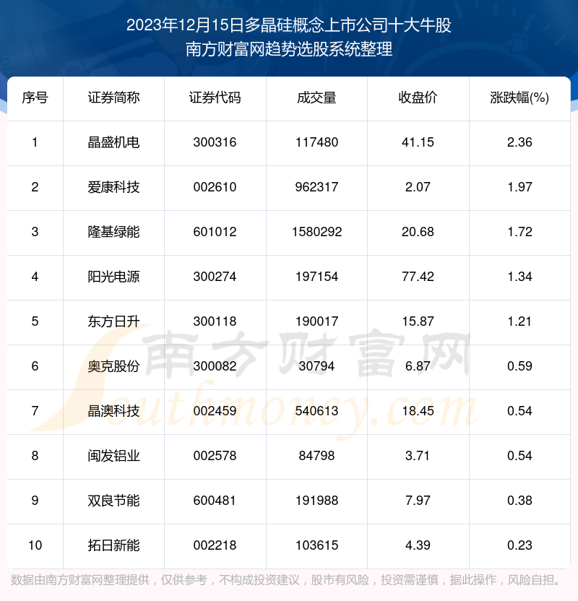Click closing price 2.07

(x=418, y=187)
